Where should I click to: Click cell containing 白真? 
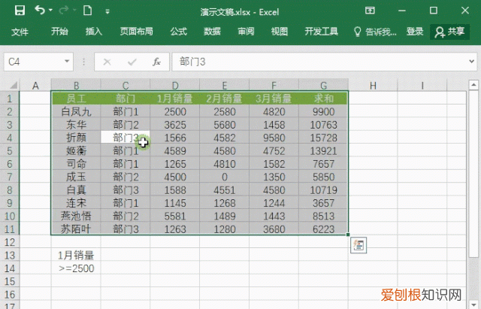tap(76, 190)
